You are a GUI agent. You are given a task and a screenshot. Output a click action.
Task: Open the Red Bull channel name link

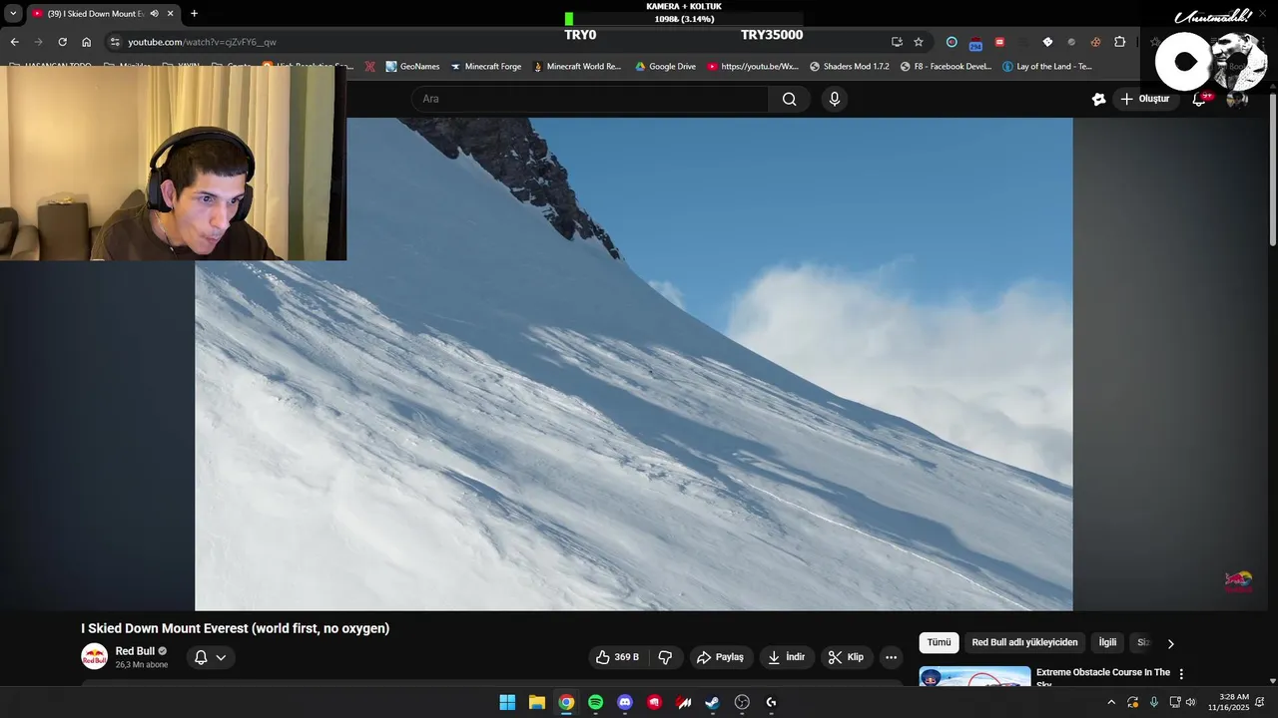tap(135, 651)
